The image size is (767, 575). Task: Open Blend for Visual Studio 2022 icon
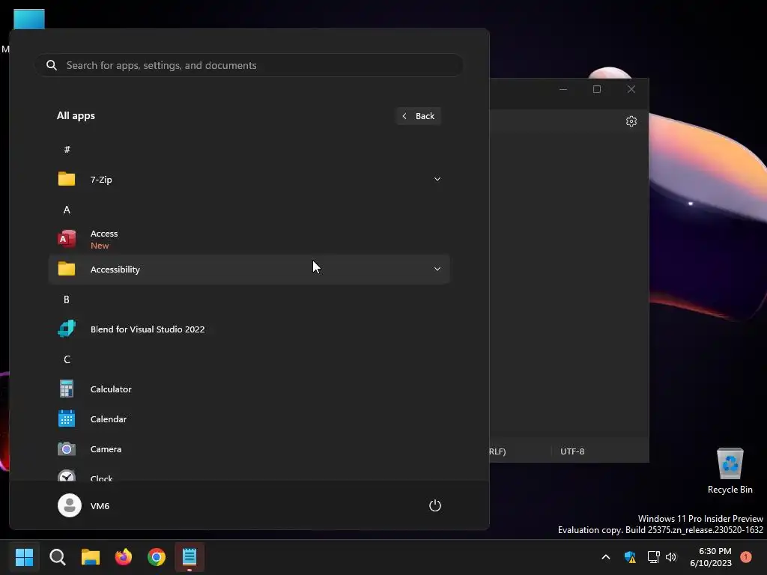[67, 329]
